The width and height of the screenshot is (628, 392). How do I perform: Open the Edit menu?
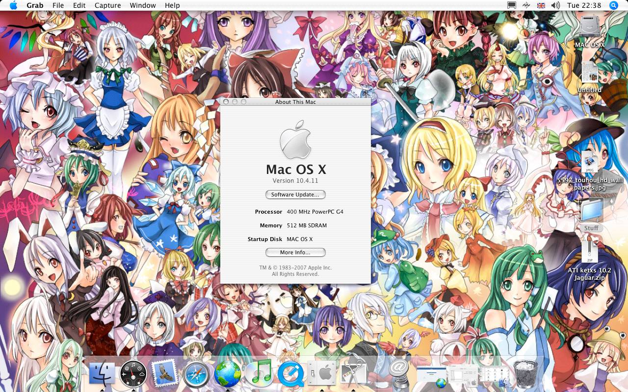point(79,5)
